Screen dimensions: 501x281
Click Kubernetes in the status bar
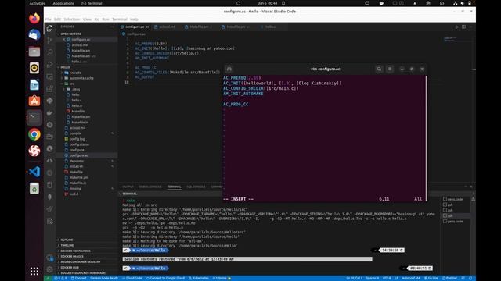[x=198, y=278]
